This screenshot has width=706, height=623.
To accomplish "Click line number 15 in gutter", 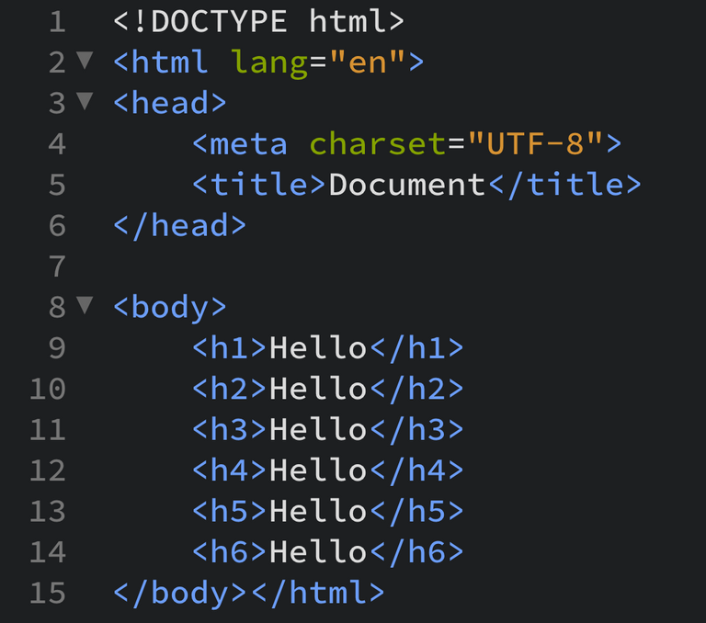I will [48, 593].
